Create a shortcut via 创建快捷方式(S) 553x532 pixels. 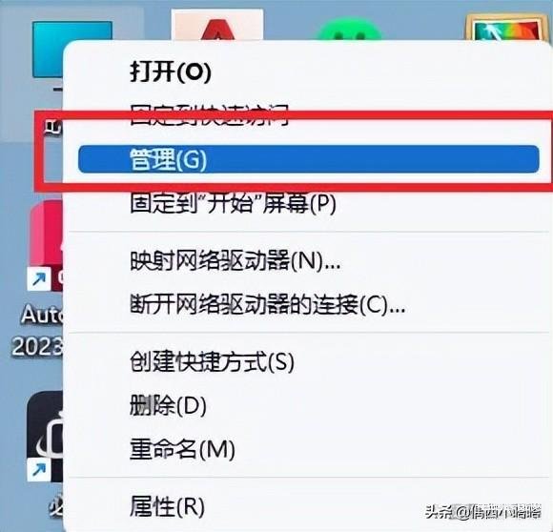point(212,361)
